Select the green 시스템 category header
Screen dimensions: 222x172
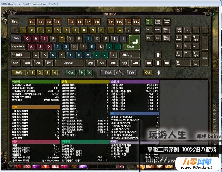click(36, 82)
